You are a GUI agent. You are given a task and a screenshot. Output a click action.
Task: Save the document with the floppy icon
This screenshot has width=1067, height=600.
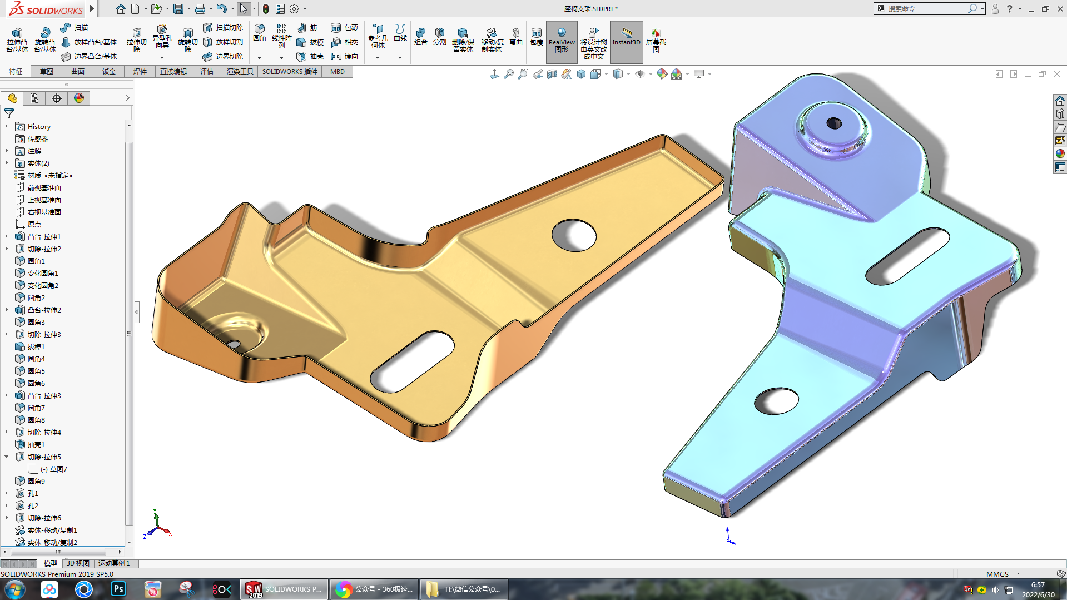pos(178,9)
